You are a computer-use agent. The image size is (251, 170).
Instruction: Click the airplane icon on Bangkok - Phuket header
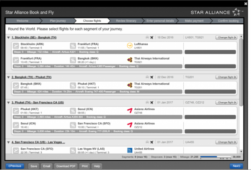coord(152,77)
